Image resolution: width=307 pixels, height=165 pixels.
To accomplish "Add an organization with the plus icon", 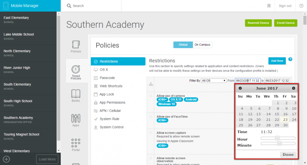I will [6, 159].
